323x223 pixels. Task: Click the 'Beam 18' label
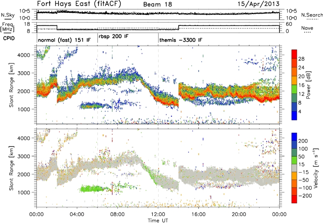(157, 4)
